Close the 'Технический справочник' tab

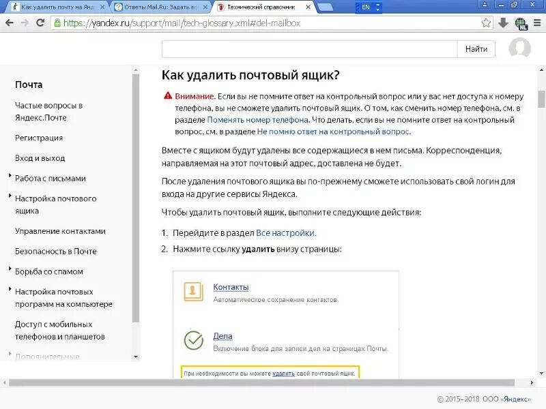(308, 7)
